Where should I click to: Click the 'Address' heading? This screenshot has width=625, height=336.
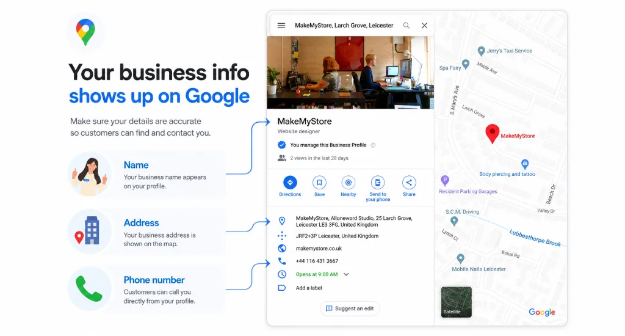[x=141, y=222]
